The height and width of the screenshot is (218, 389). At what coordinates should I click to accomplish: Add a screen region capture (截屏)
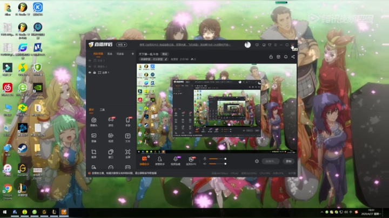[x=94, y=154]
